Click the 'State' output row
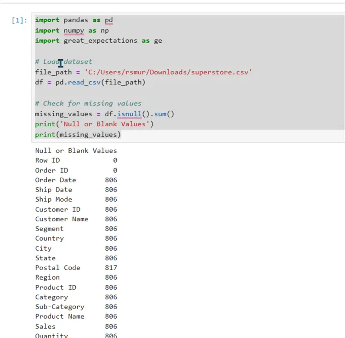This screenshot has width=345, height=338. (76, 258)
